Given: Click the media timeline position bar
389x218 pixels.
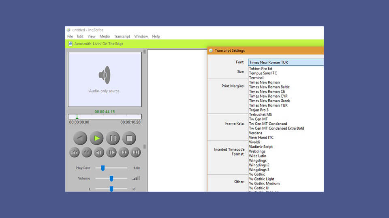Looking at the screenshot, I should tap(105, 116).
